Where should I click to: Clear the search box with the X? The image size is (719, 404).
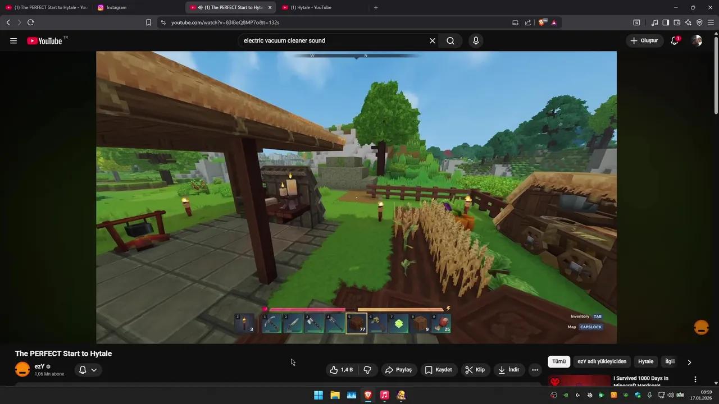coord(433,40)
